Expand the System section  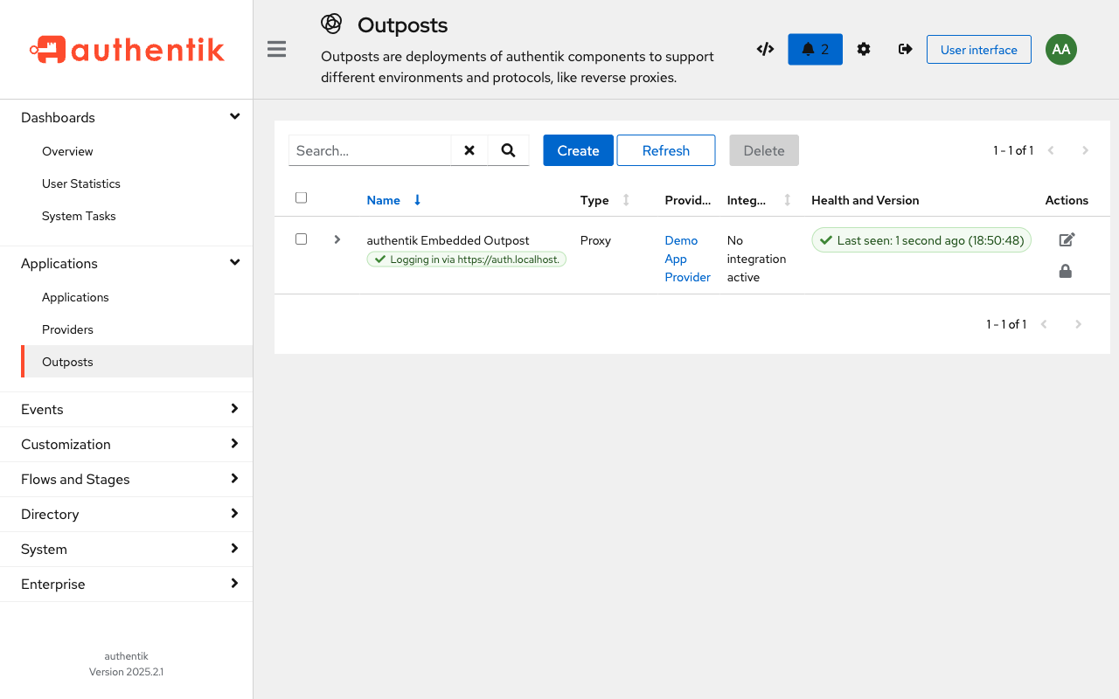[x=127, y=549]
